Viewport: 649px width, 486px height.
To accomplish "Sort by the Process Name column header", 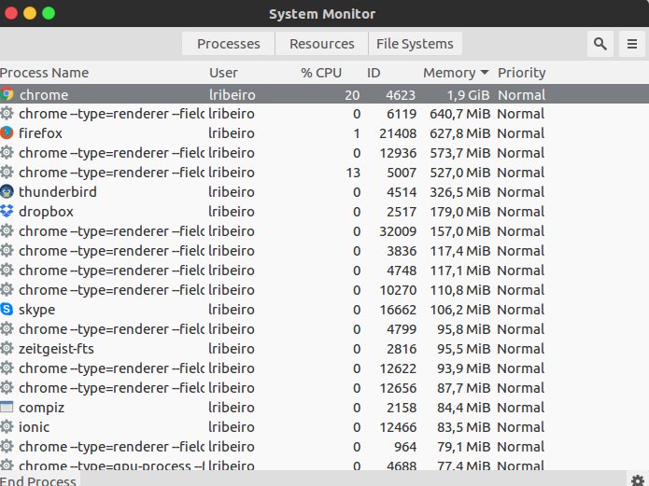I will click(x=44, y=73).
